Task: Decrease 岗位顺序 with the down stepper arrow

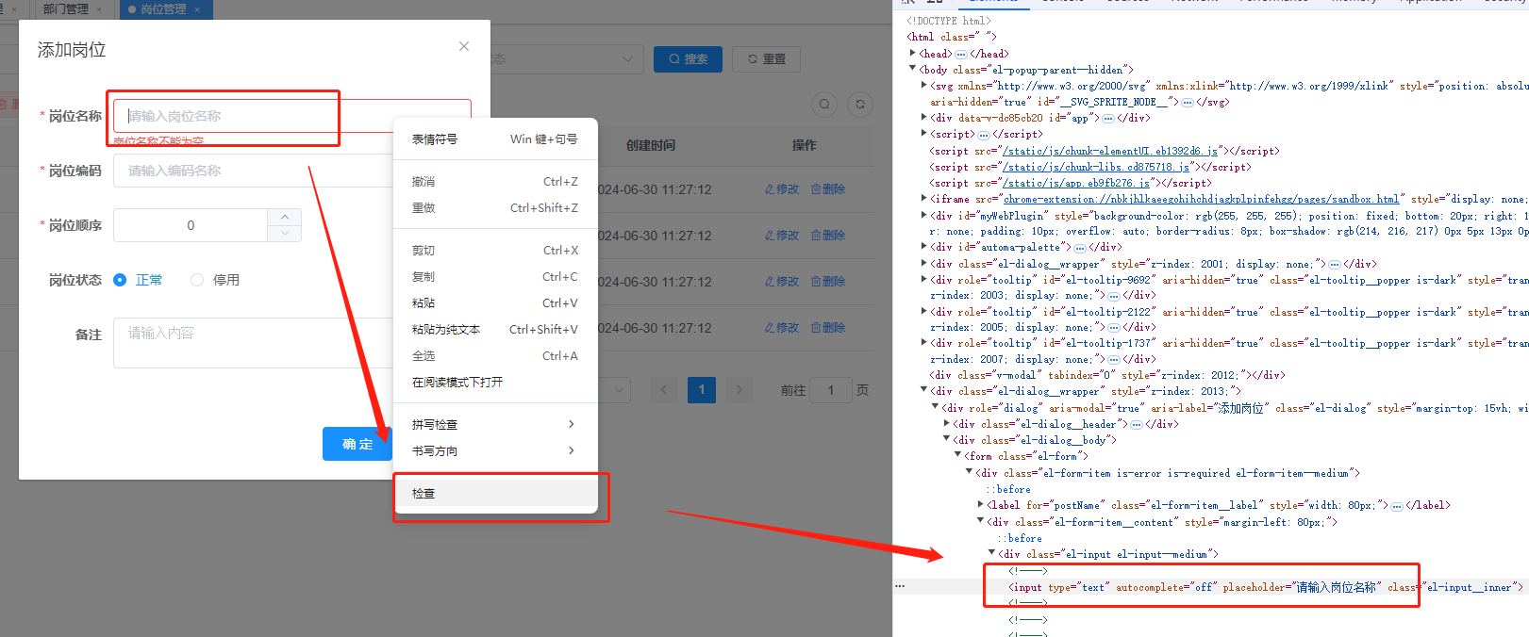Action: (285, 234)
